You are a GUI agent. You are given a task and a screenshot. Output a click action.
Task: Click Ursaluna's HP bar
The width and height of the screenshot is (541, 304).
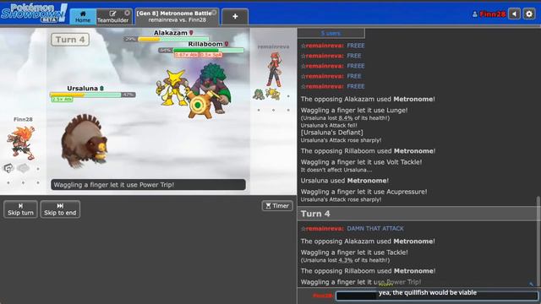[x=85, y=95]
